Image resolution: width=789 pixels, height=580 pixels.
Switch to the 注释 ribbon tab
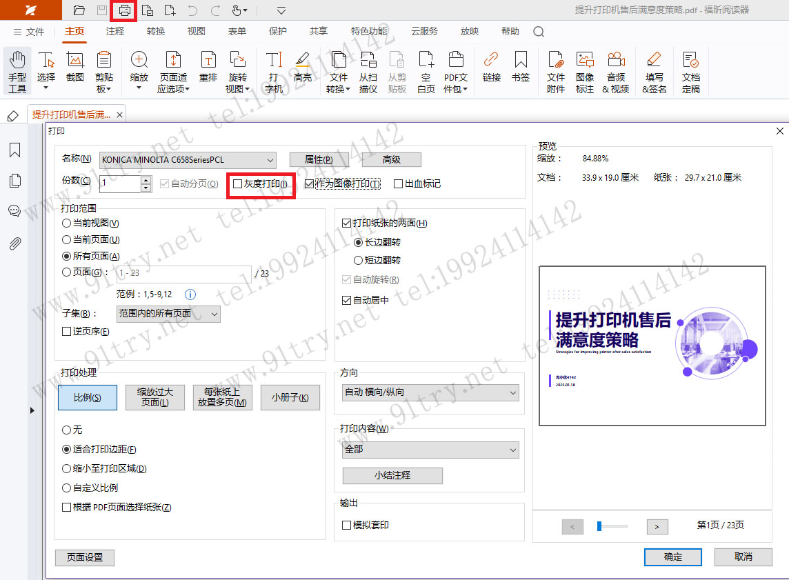[115, 31]
